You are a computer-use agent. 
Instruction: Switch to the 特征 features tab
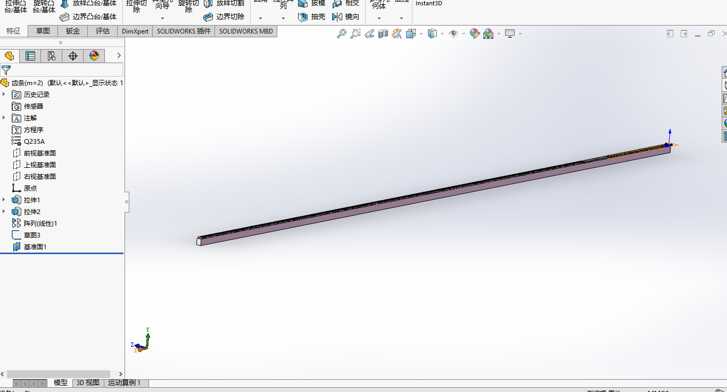[x=13, y=31]
